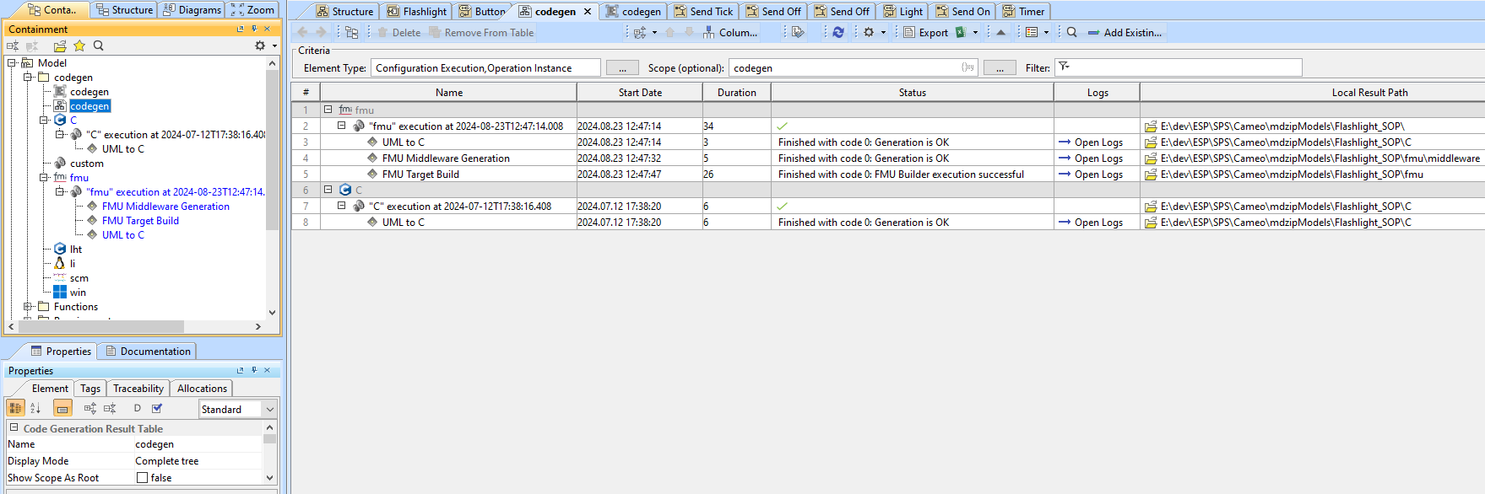The image size is (1485, 494).
Task: Click the favorites star in Containment toolbar
Action: (x=79, y=46)
